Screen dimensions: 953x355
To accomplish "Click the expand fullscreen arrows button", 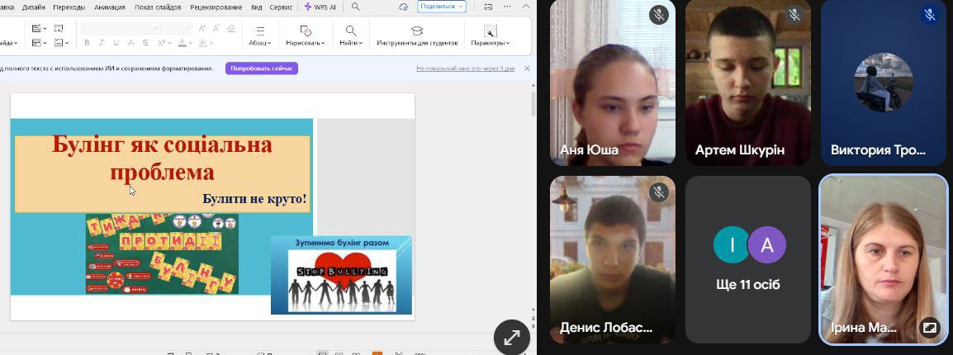I will click(511, 337).
